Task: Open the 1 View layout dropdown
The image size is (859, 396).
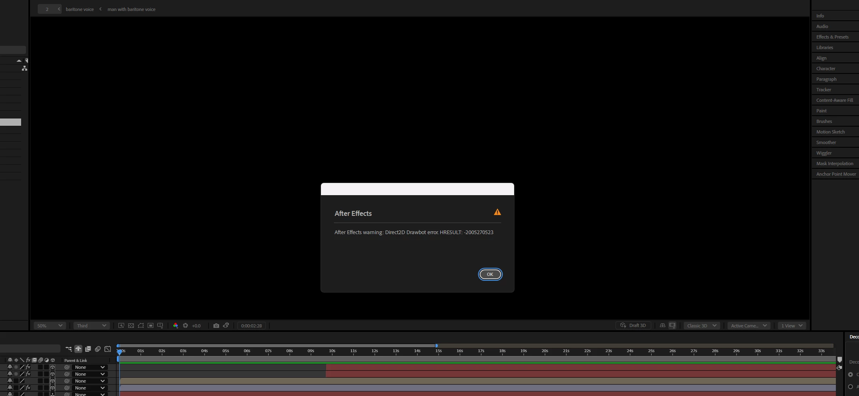Action: coord(792,325)
